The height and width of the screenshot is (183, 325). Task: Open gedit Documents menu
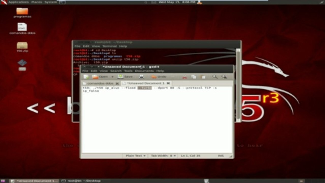click(144, 71)
